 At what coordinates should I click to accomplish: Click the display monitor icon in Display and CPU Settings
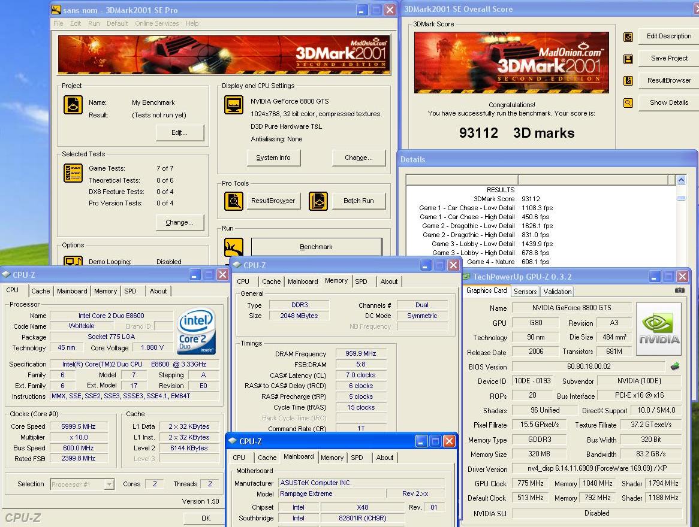point(234,105)
